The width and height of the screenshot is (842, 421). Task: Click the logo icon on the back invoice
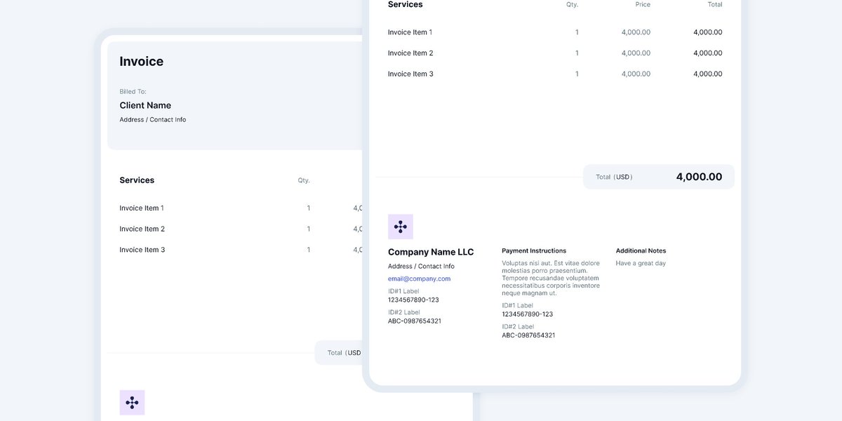coord(132,403)
